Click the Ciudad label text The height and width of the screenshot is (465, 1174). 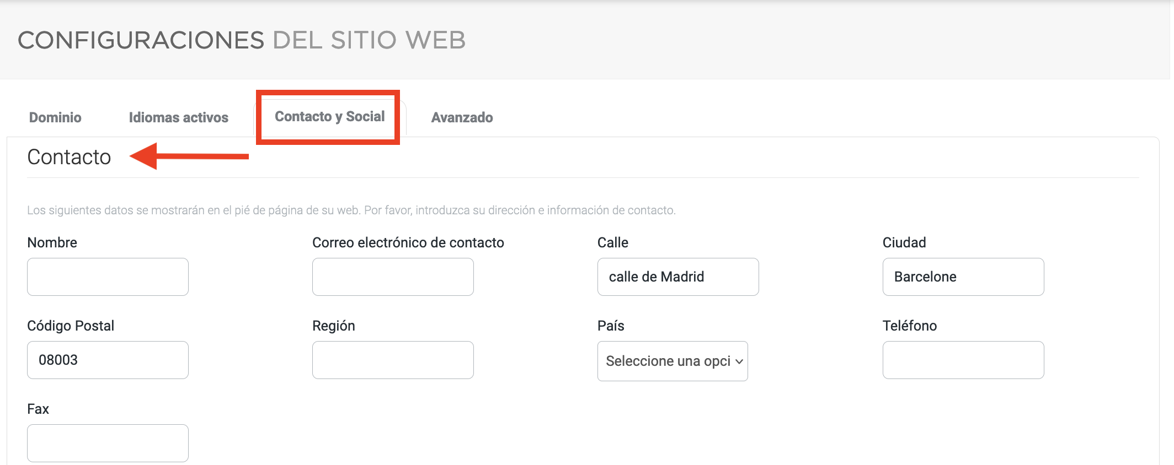tap(904, 242)
